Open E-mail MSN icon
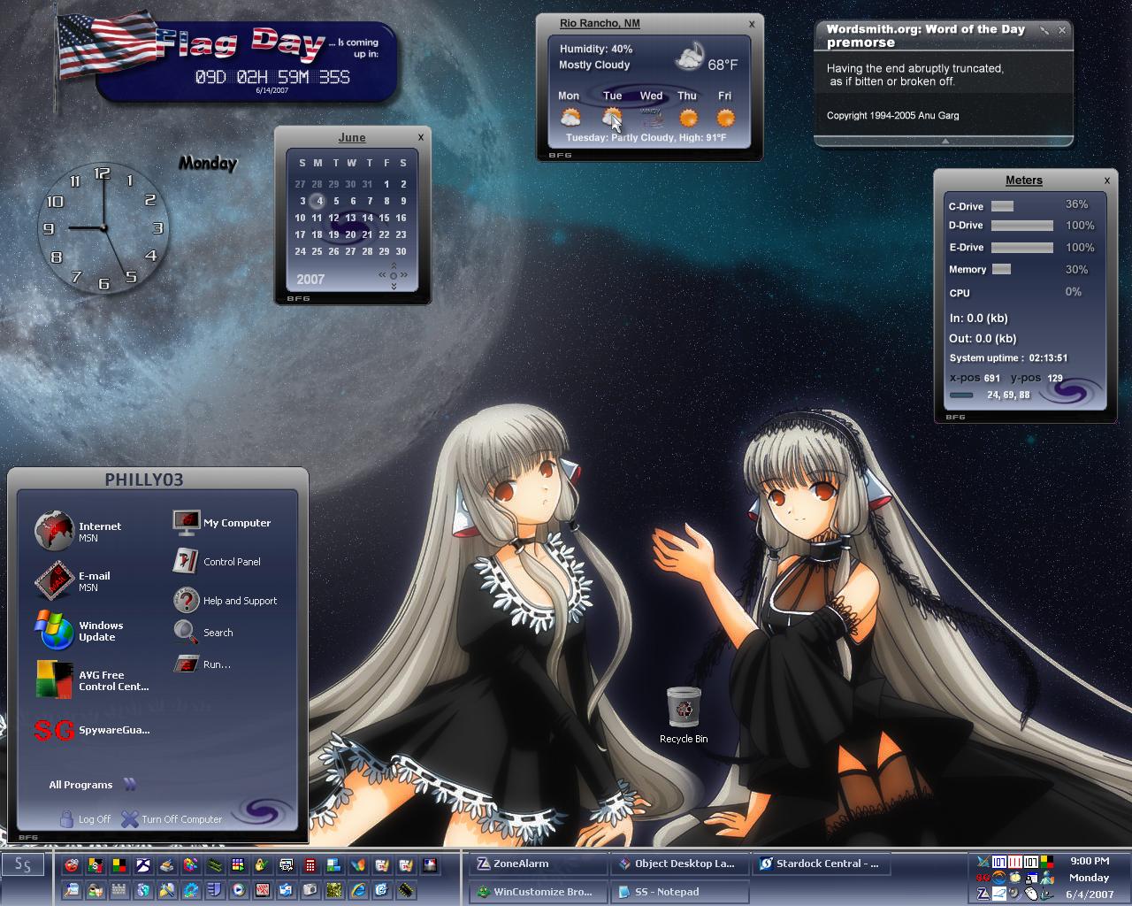Screen dimensions: 1132x906 54,580
